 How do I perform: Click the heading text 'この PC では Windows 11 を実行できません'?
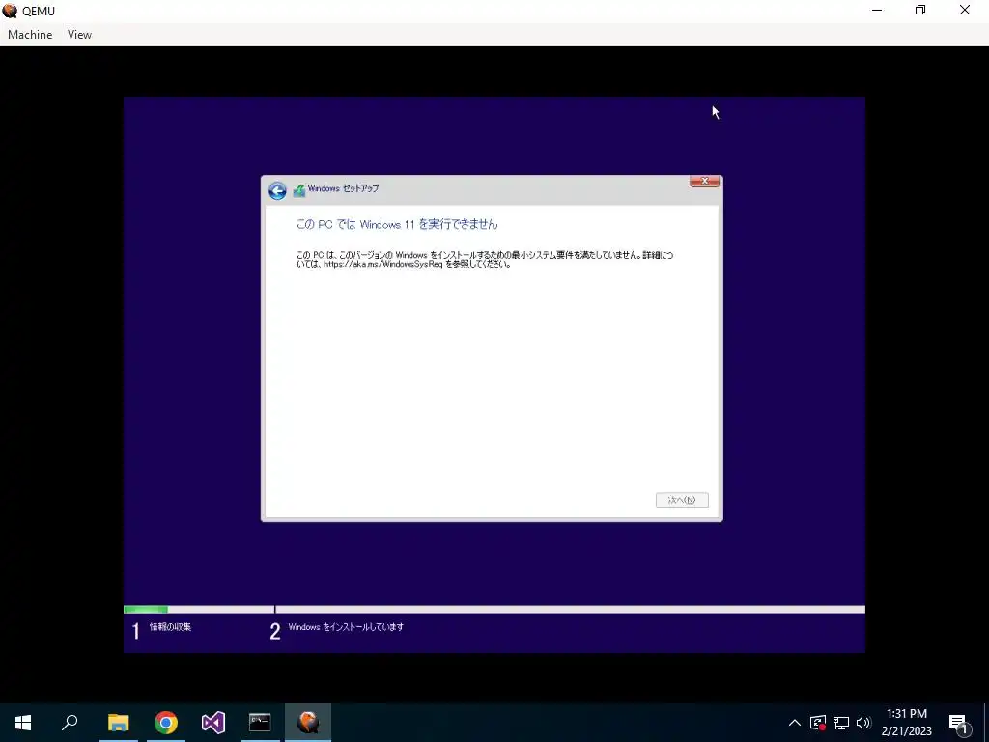pyautogui.click(x=397, y=224)
